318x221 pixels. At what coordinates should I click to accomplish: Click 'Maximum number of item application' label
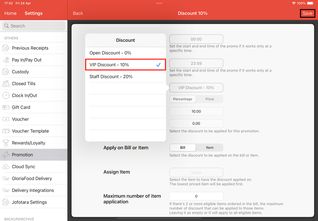pyautogui.click(x=132, y=199)
